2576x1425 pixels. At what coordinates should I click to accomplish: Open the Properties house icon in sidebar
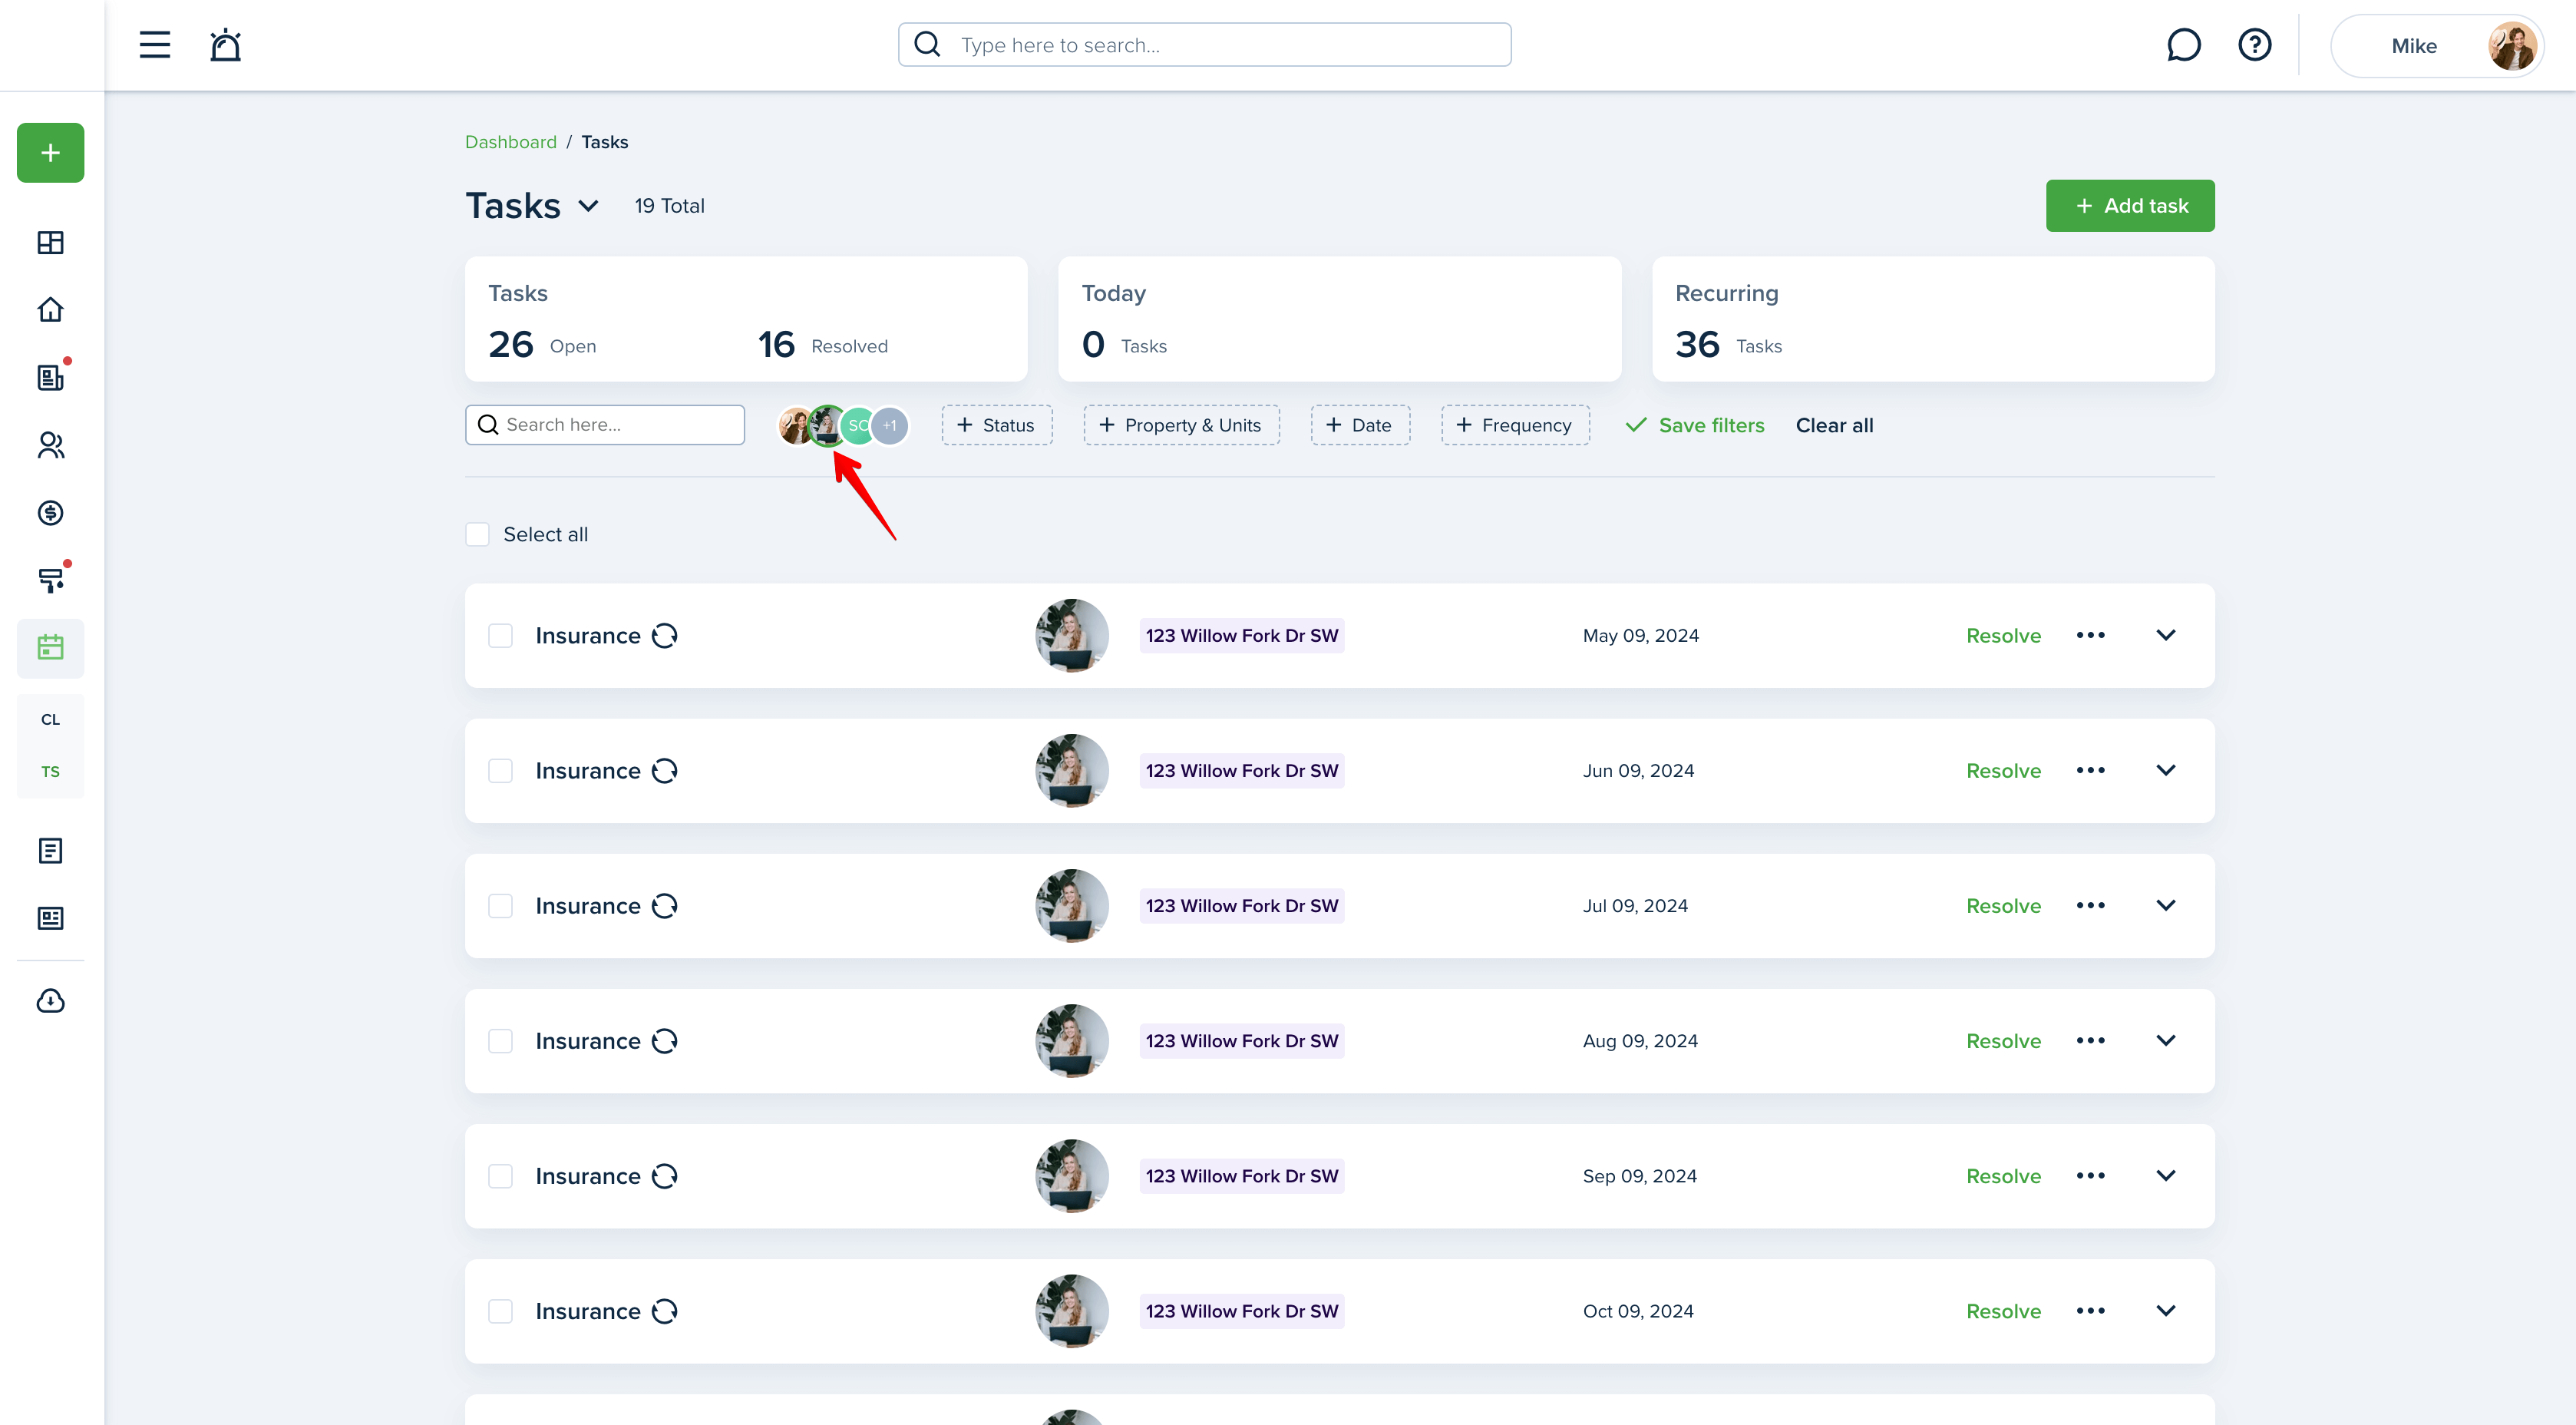click(51, 310)
